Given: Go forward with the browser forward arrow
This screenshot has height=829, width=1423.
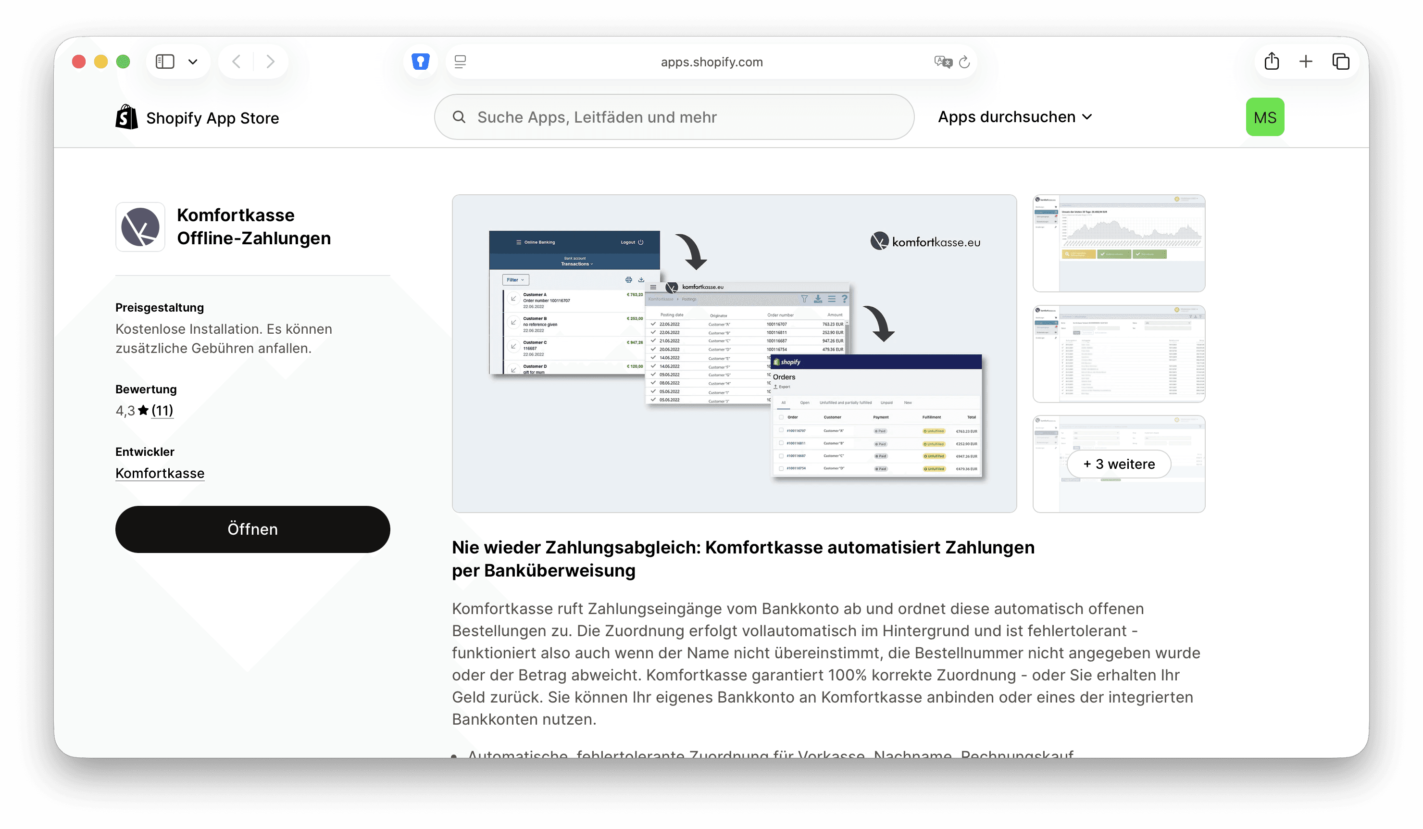Looking at the screenshot, I should (x=271, y=62).
